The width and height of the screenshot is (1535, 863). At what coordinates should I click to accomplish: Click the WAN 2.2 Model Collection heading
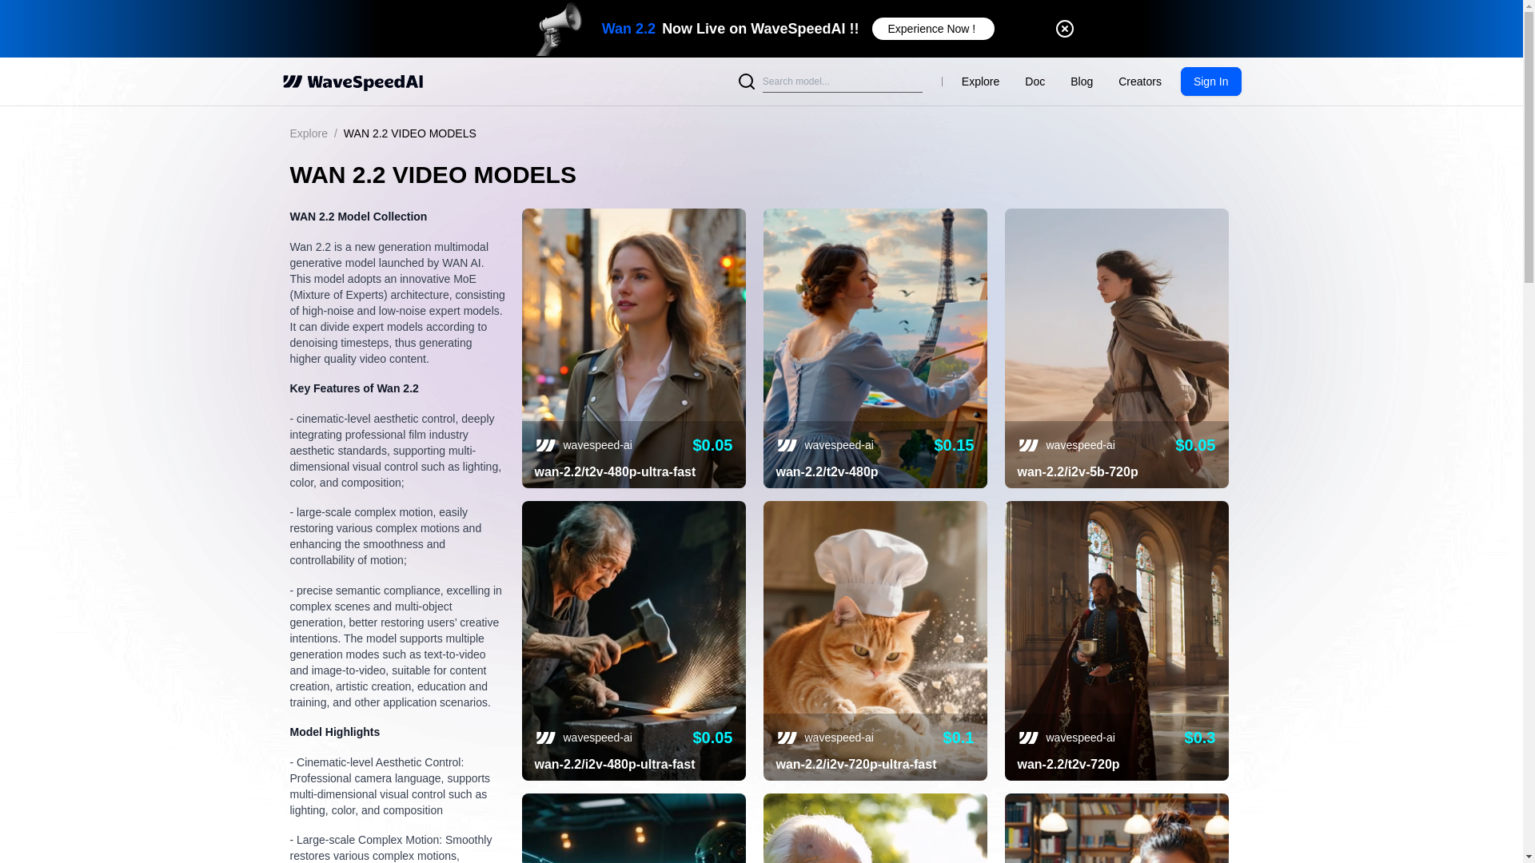pos(357,217)
